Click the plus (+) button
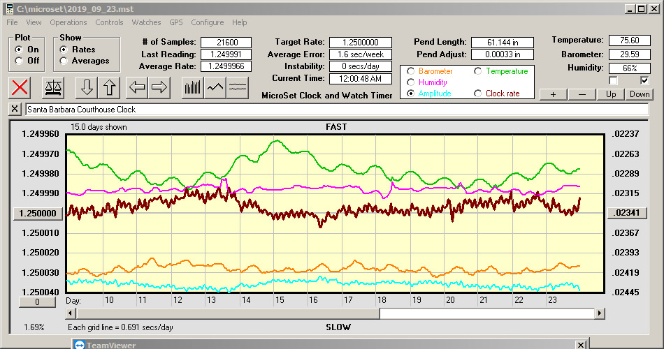Image resolution: width=664 pixels, height=349 pixels. (553, 94)
